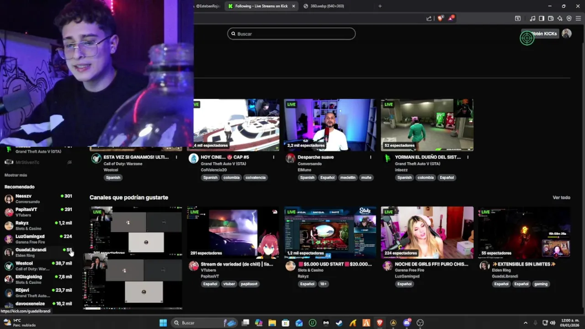Click the Windows taskbar search box
585x329 pixels.
point(205,323)
